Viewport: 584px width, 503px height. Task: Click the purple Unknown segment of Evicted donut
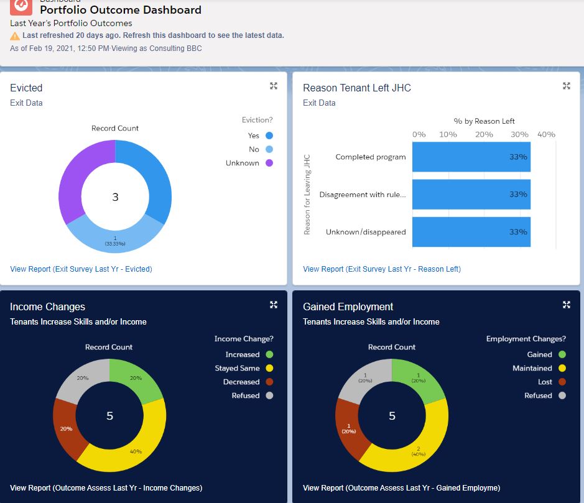[75, 175]
